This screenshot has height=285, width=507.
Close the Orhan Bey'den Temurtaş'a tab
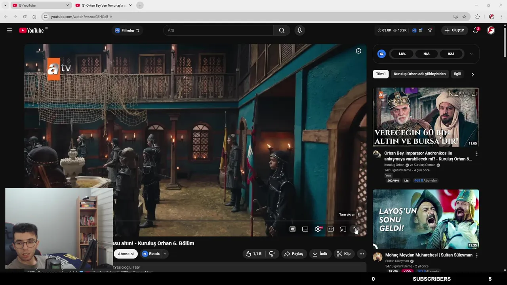click(x=130, y=5)
